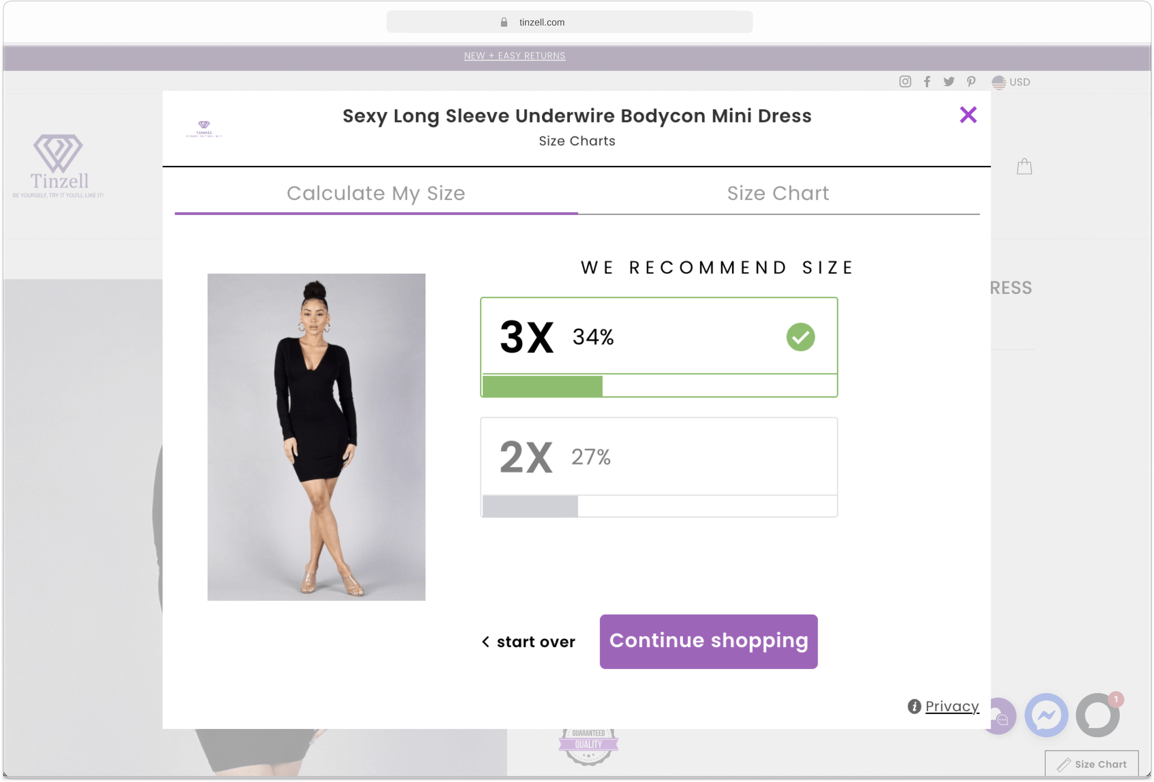Viewport: 1154px width, 782px height.
Task: Click the Tinzell diamond logo in the sidebar
Action: tap(58, 158)
